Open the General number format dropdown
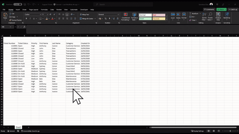Viewport: 239px width, 134px height. coord(118,14)
